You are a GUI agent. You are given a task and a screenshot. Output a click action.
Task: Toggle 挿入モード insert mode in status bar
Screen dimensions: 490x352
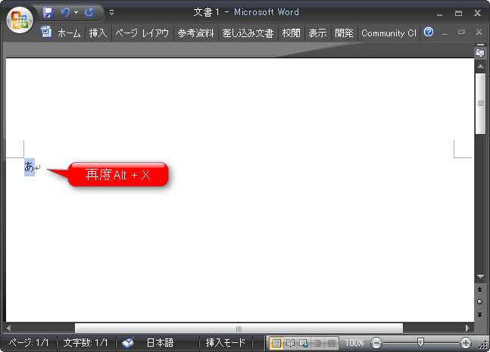click(x=226, y=343)
